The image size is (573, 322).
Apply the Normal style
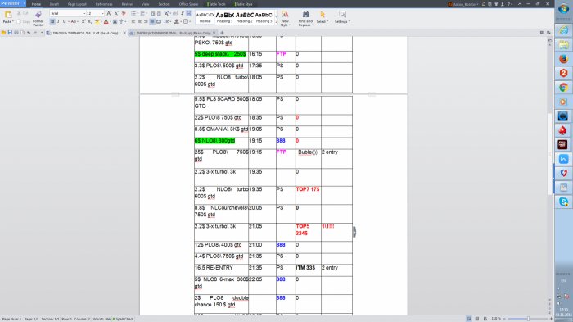coord(205,17)
